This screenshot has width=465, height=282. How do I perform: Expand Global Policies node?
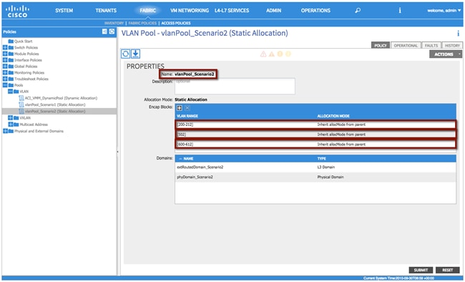(5, 66)
